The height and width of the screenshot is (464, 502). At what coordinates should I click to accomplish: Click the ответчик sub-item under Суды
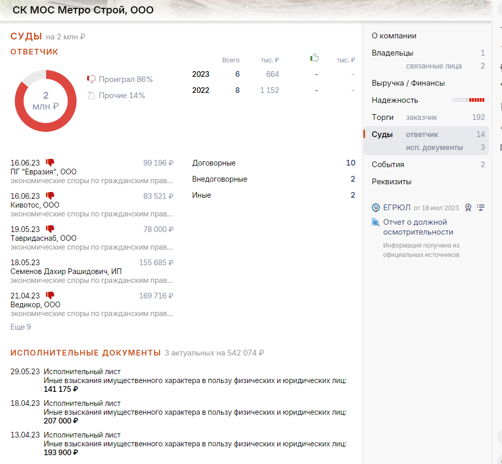pos(422,134)
